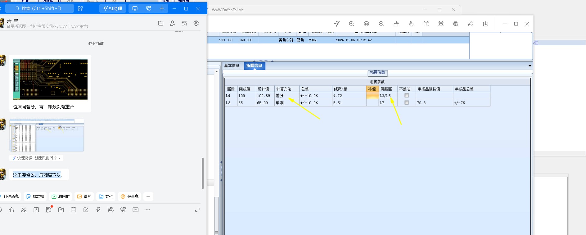
Task: Click the chat message scrollbar
Action: (202, 173)
